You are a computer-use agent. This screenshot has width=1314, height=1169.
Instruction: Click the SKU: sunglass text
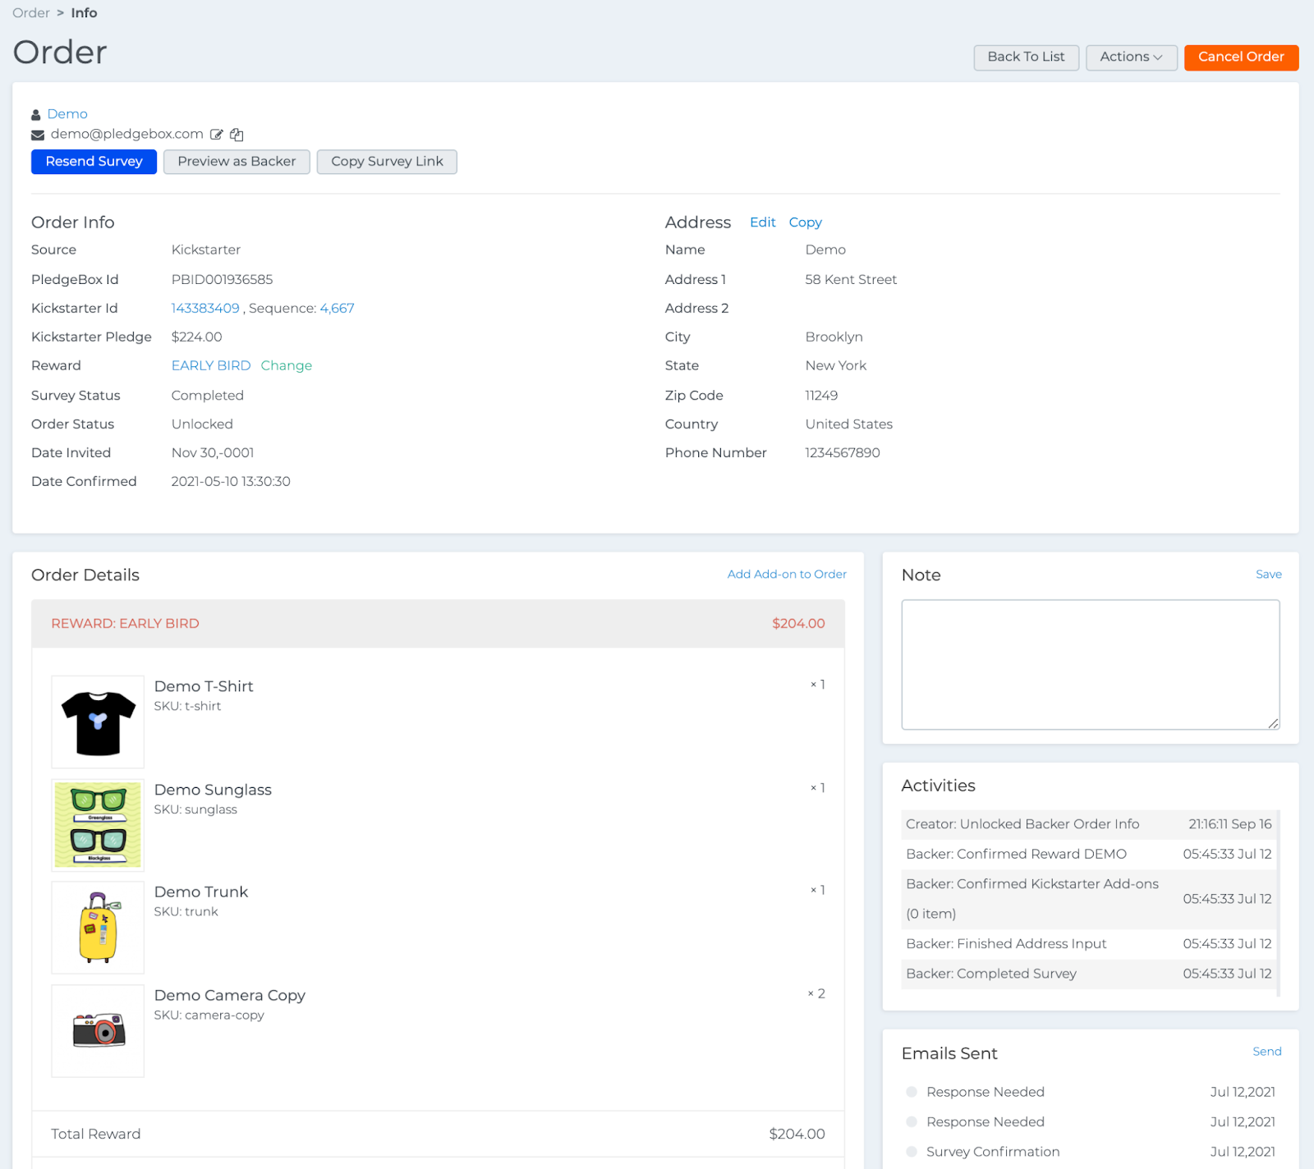195,809
